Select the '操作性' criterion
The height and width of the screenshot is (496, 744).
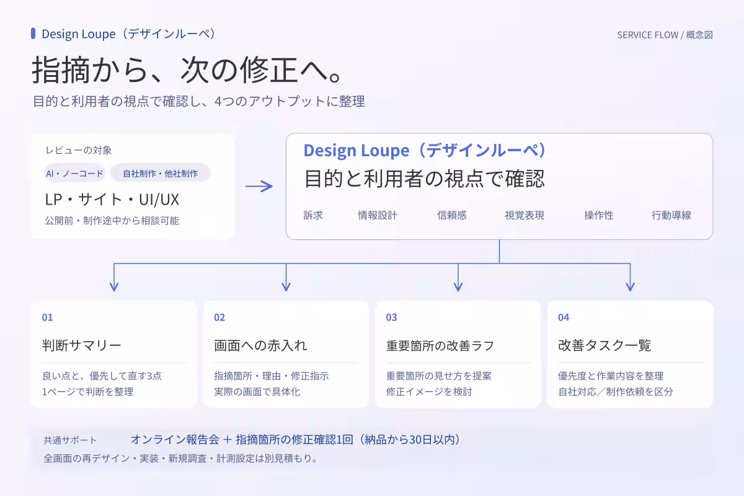pyautogui.click(x=599, y=215)
